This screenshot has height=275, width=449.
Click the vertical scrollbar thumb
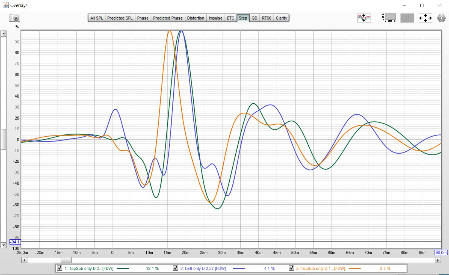point(4,139)
